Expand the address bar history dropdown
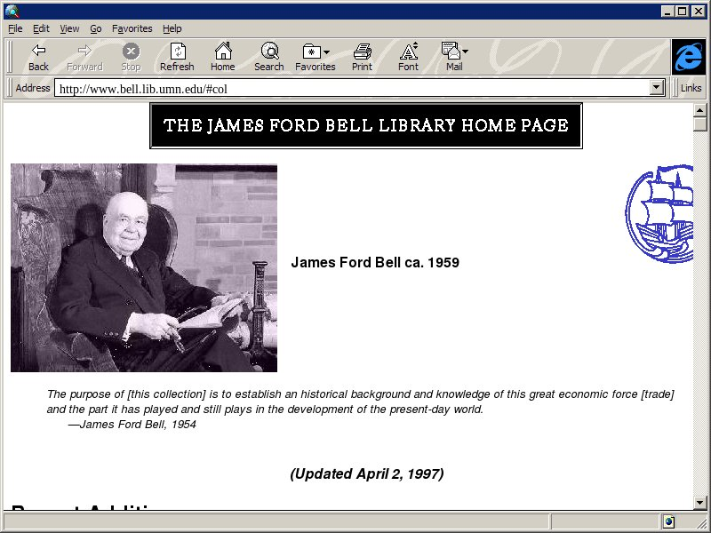Screen dimensions: 711x533 (x=658, y=88)
